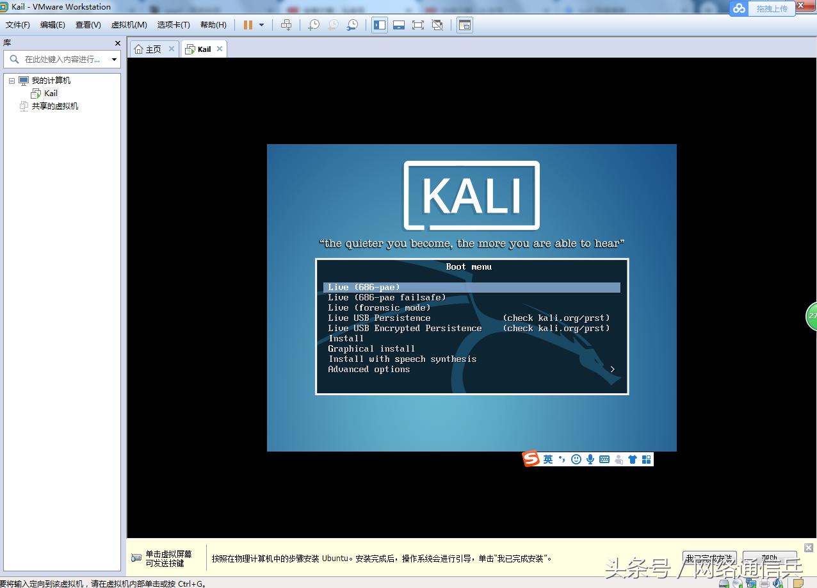Open the pause button dropdown arrow
Viewport: 817px width, 588px height.
tap(261, 24)
